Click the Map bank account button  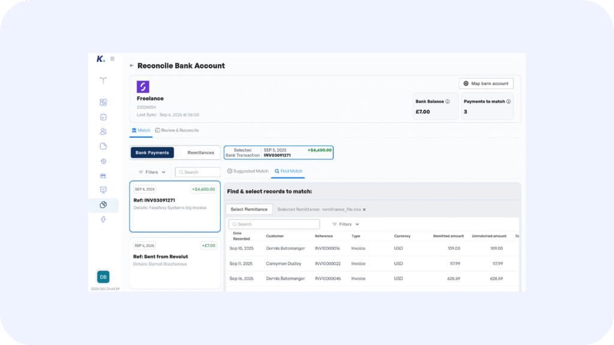[x=486, y=83]
